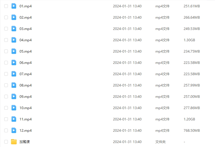Check the box for 06.mp4
Screen dimensions: 215x147
tap(6, 62)
